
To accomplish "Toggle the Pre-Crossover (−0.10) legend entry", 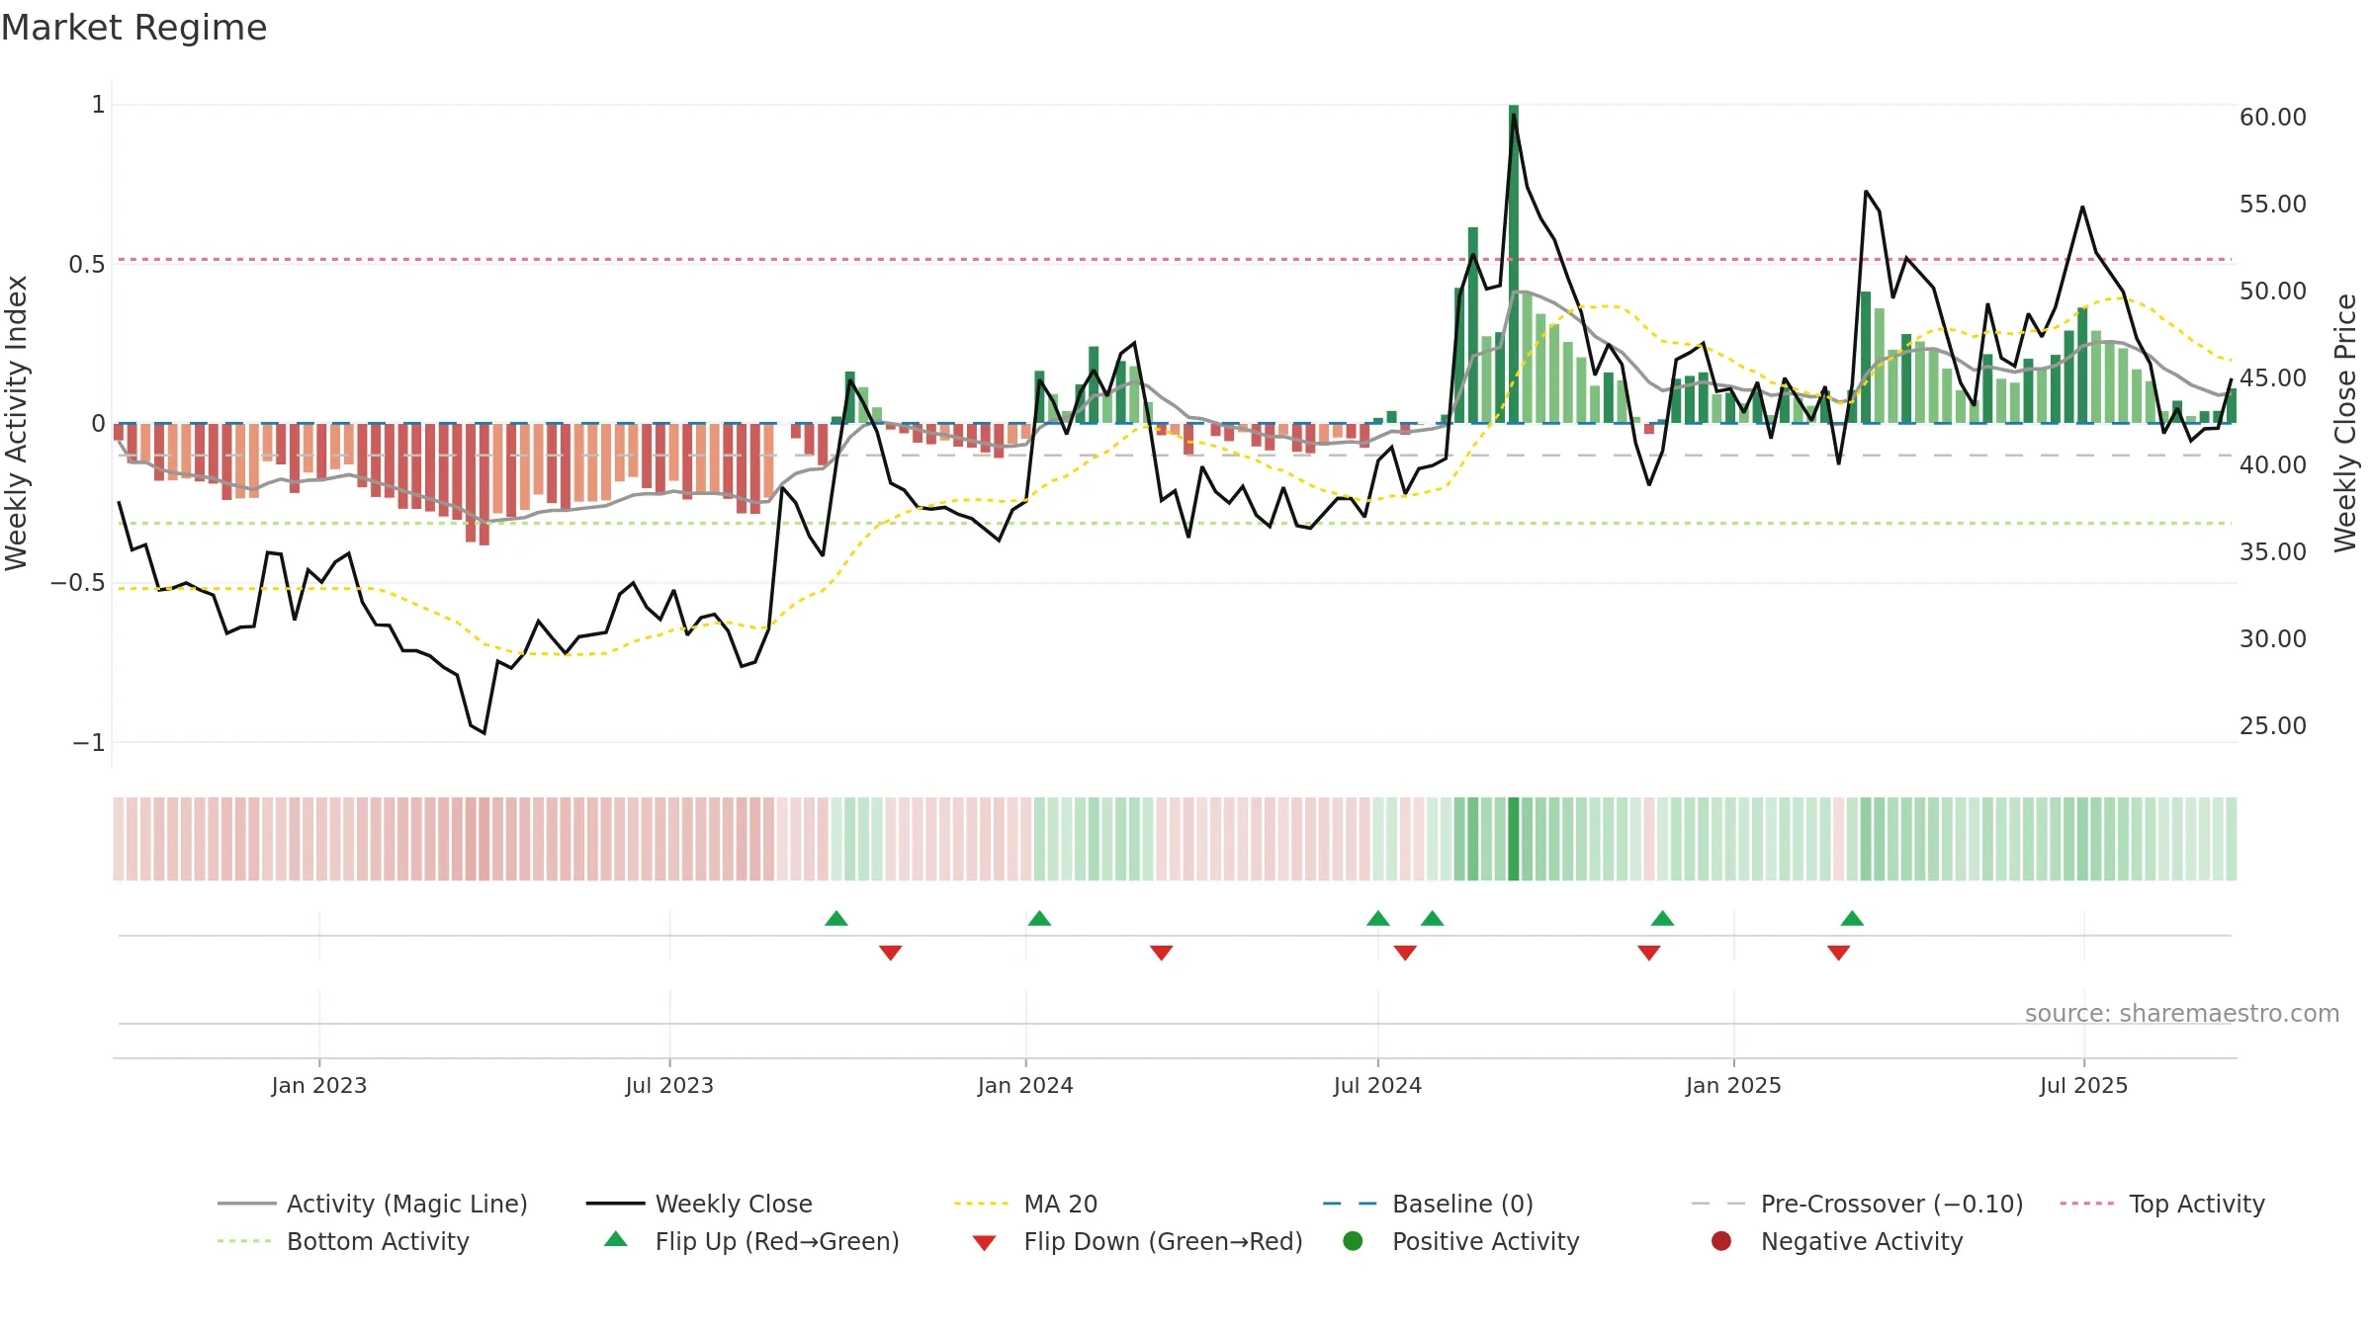I will click(1857, 1204).
